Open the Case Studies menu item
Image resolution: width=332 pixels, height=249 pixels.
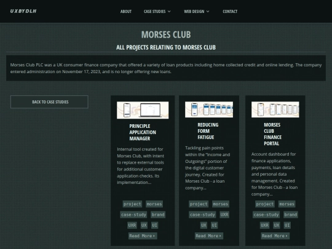point(154,12)
